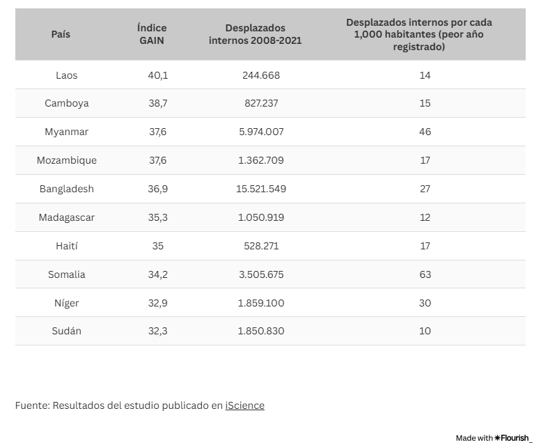Select the Camboya country cell

(67, 103)
